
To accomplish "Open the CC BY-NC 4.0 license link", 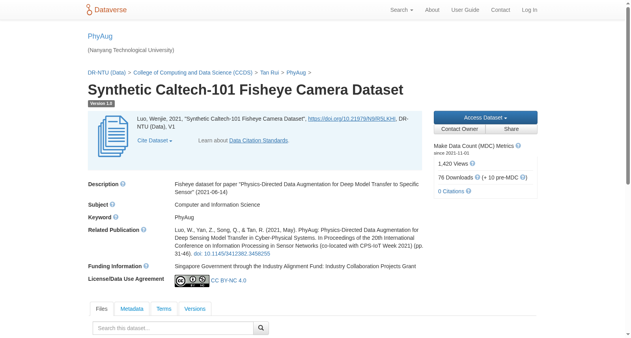I will [x=229, y=280].
